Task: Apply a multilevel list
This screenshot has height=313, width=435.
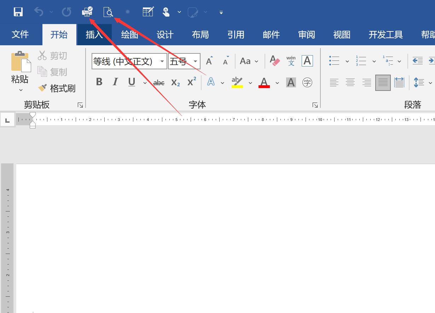Action: point(388,61)
